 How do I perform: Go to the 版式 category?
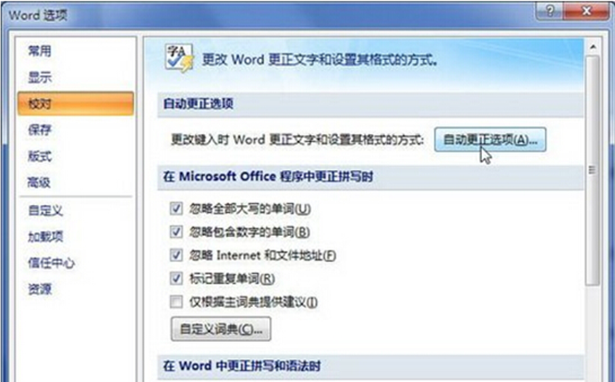click(40, 156)
